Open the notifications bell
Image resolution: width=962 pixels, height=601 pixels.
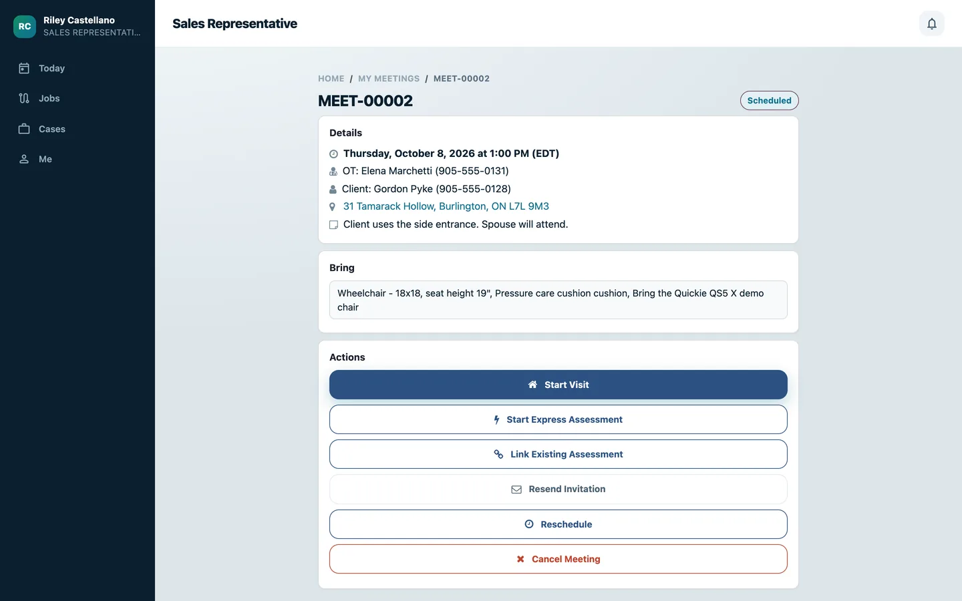click(931, 23)
